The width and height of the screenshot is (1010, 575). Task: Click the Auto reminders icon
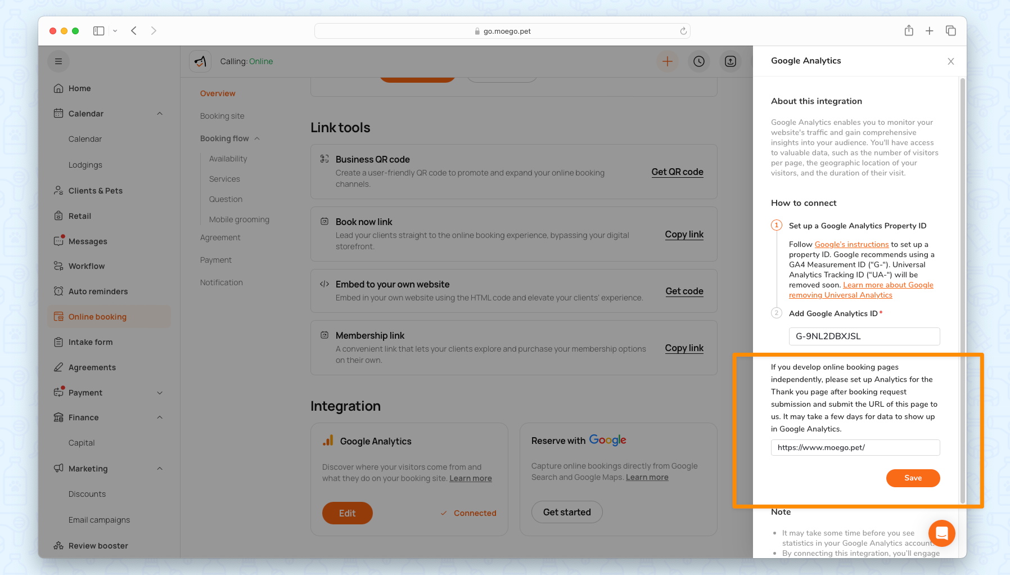pos(58,291)
